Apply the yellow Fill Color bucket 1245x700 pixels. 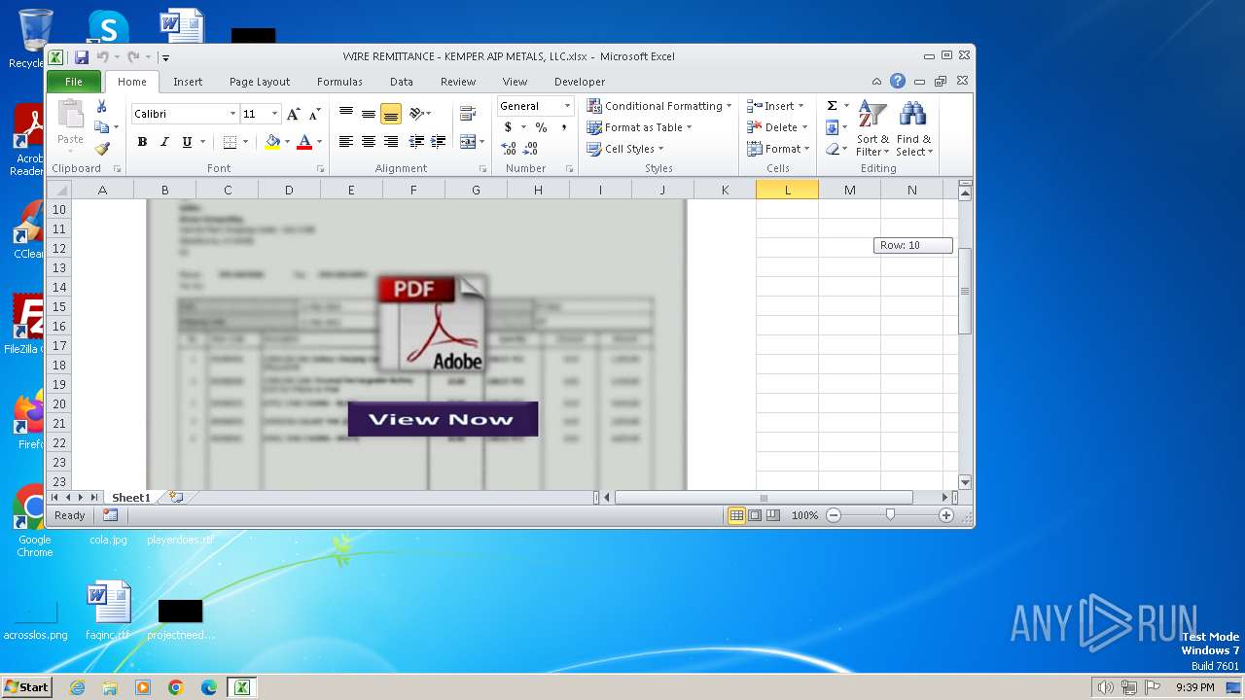tap(272, 142)
